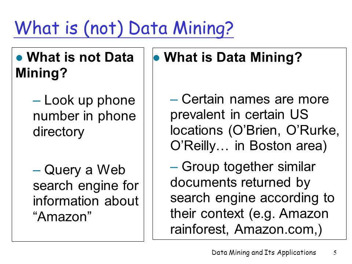Image resolution: width=352 pixels, height=264 pixels.
Task: Click the 'Certain names are more prevalent' paragraph
Action: (254, 122)
